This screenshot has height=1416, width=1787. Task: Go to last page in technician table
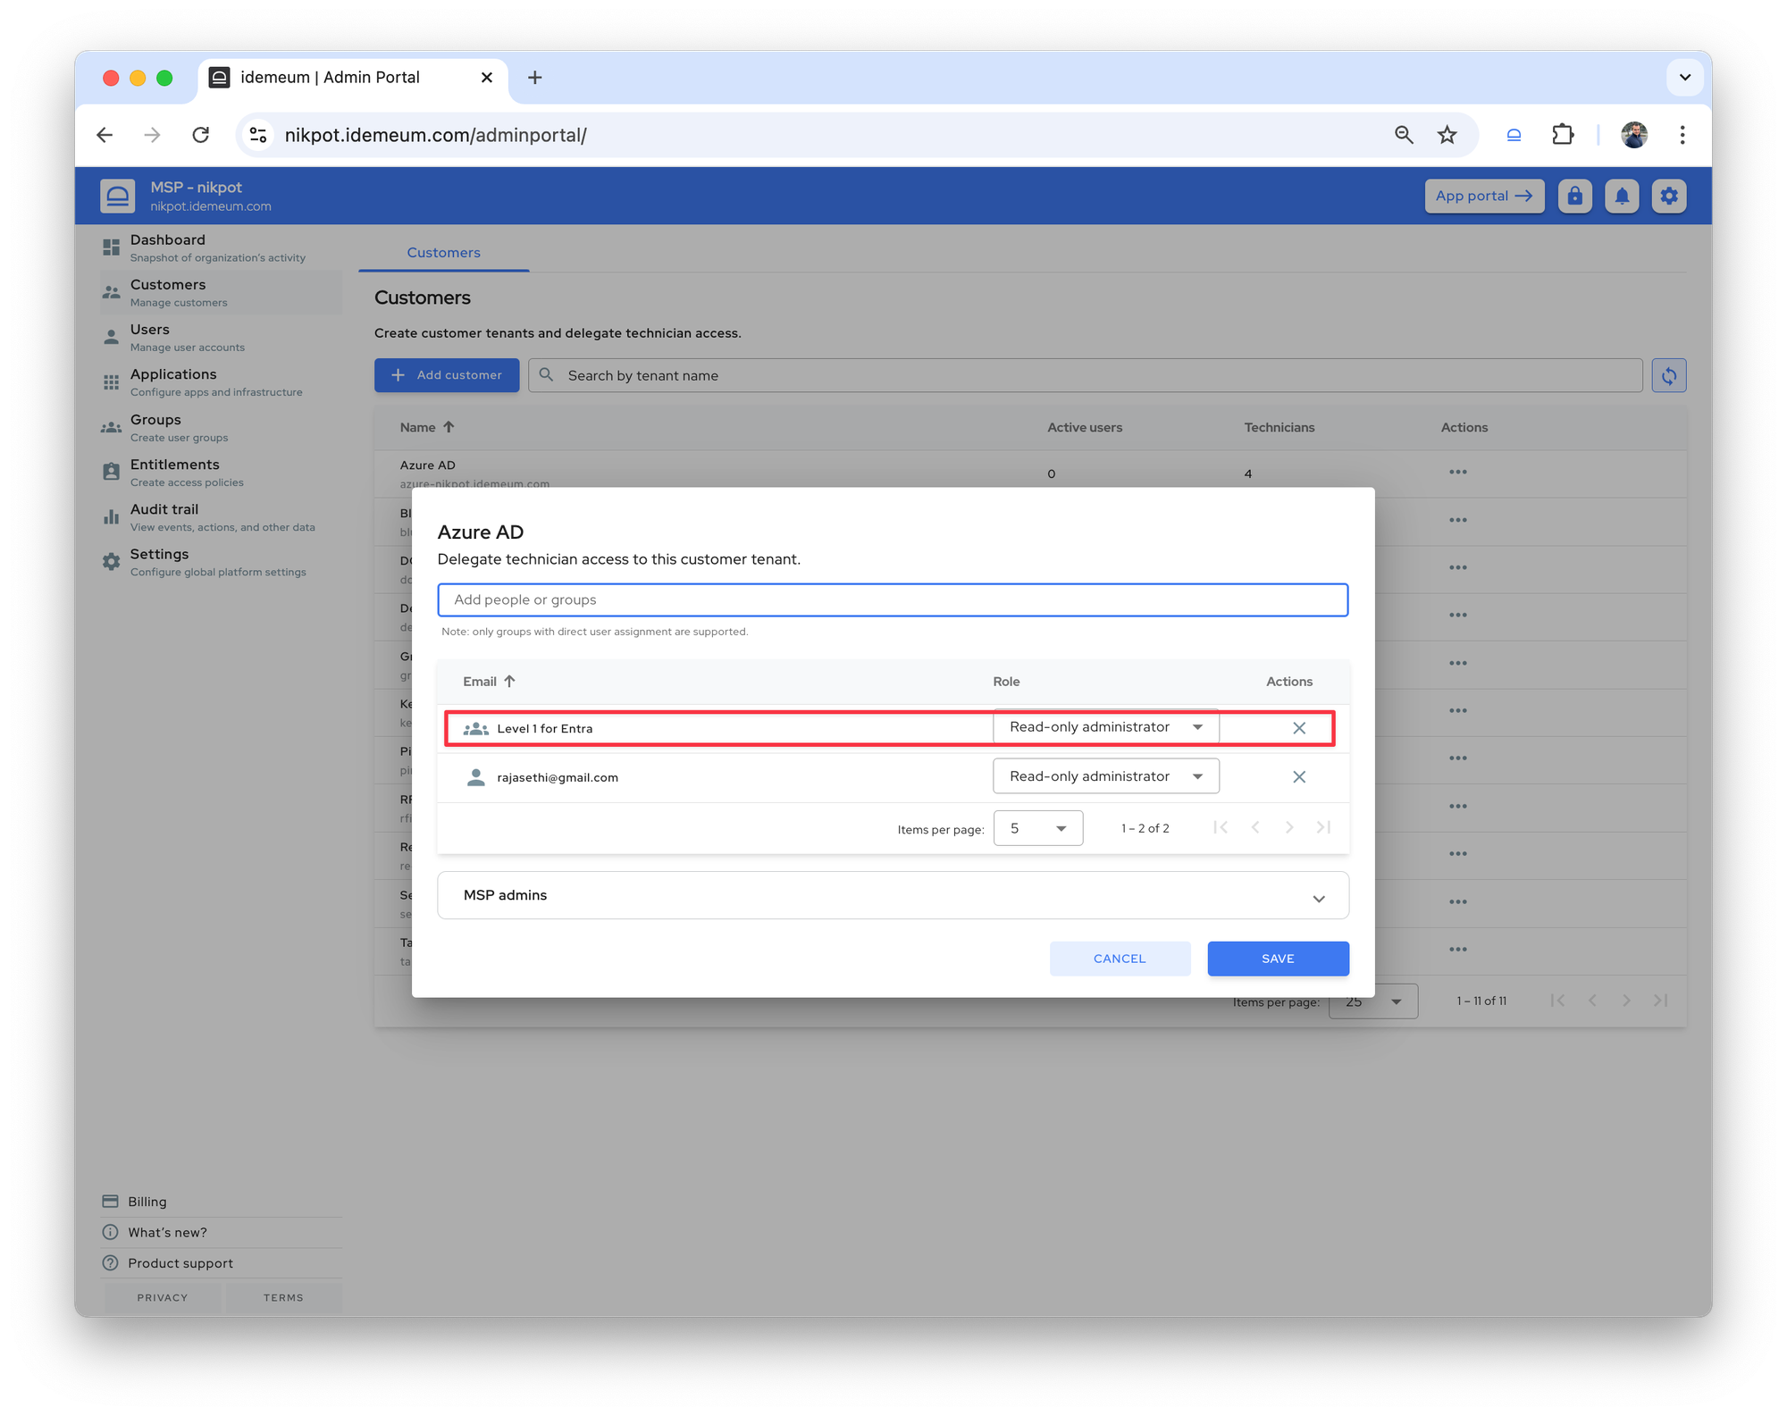(x=1323, y=828)
